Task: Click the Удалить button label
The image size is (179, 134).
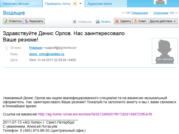Action: (125, 21)
